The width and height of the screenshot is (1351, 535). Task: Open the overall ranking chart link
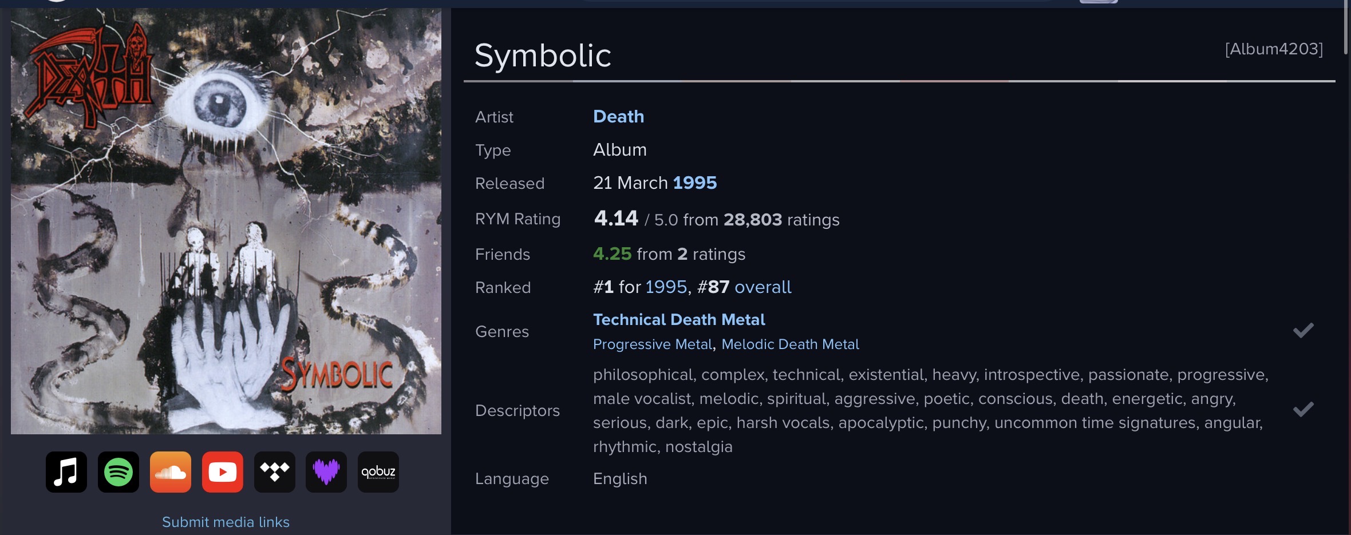763,287
